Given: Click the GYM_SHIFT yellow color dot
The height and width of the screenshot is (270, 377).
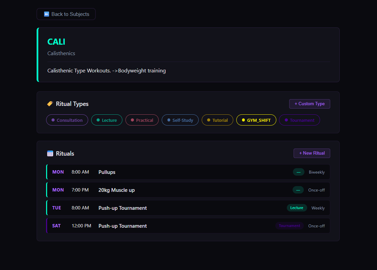Looking at the screenshot, I should (243, 120).
